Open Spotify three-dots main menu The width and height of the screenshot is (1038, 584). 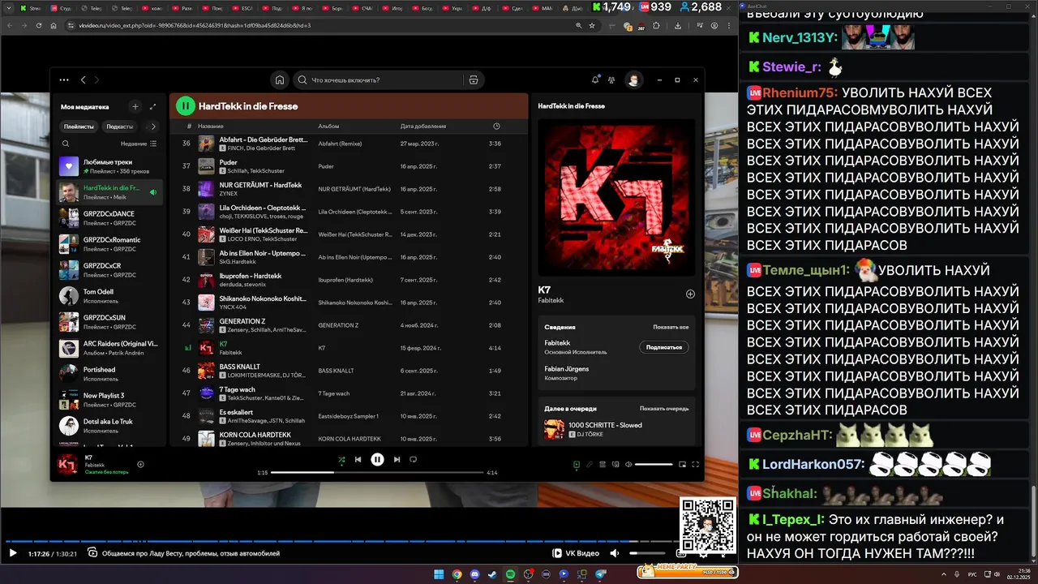coord(63,80)
